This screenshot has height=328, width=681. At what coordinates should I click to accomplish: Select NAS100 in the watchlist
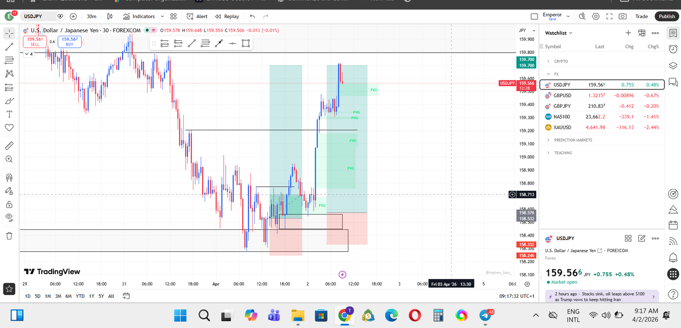[x=601, y=116]
